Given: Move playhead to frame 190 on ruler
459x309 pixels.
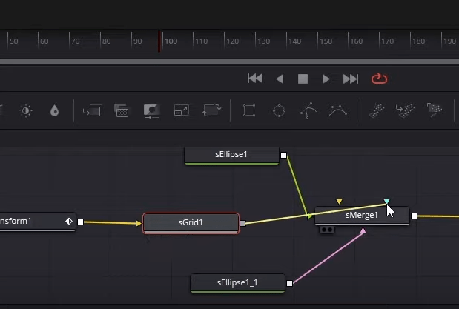Looking at the screenshot, I should (449, 41).
